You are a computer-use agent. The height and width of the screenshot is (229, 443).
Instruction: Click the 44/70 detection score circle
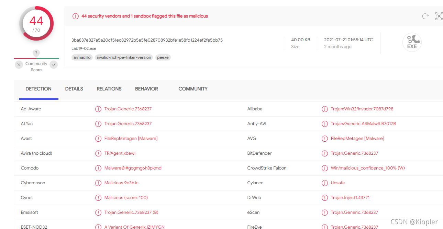tap(36, 23)
